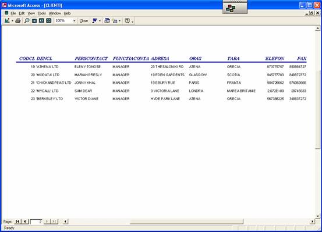Click the horizontal scrollbar thumb

[186, 222]
